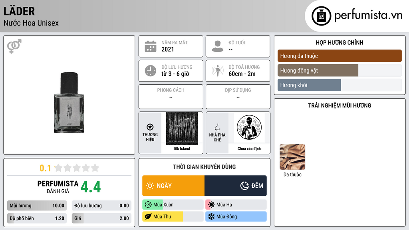409x230 pixels.
Task: Click the calendar icon beside Năm ra mắt
Action: [x=151, y=46]
